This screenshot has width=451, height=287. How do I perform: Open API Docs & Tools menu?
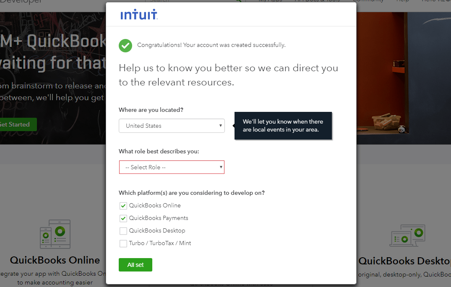tap(317, 2)
